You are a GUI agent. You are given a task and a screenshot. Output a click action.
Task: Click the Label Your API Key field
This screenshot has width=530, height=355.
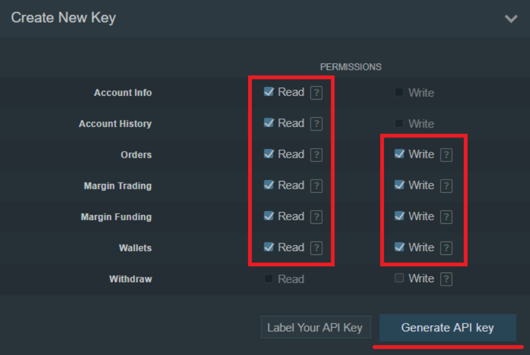coord(315,328)
